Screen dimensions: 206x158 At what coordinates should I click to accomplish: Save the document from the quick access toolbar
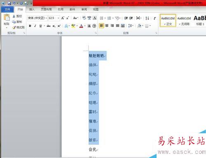pyautogui.click(x=9, y=3)
